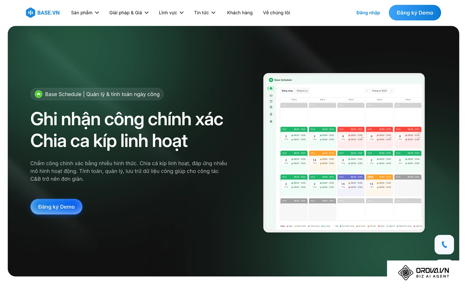The height and width of the screenshot is (292, 467).
Task: Click the Thứ 4 column header
Action: (351, 100)
